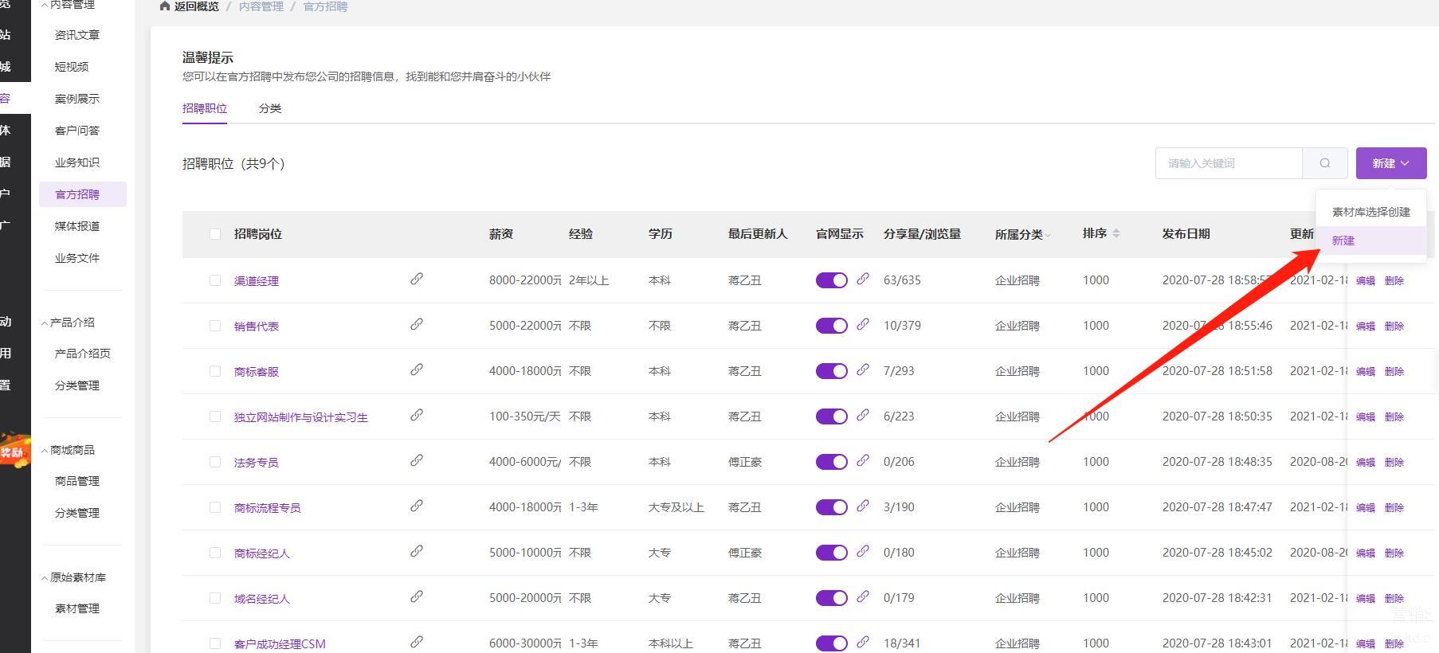Tick the checkbox for 销售代表 row
Screen dimensions: 1439x653
(215, 326)
